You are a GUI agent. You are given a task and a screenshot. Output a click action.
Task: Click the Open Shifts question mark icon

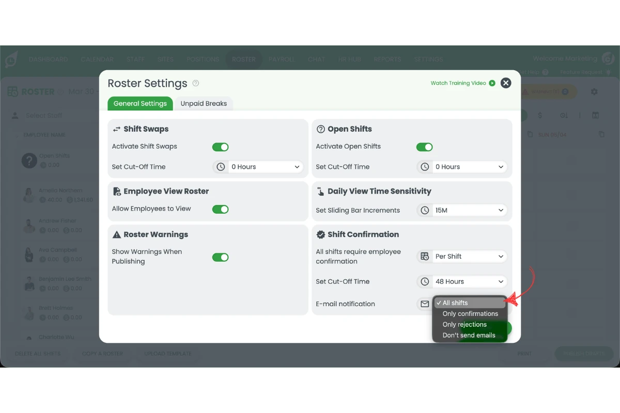click(x=320, y=129)
